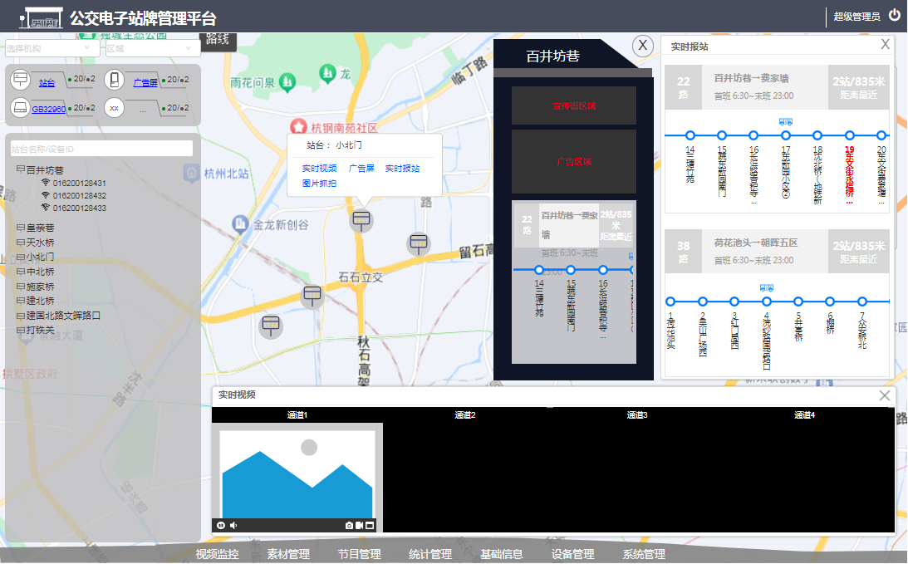Close the 实时视频 panel
The width and height of the screenshot is (908, 564).
pos(884,395)
